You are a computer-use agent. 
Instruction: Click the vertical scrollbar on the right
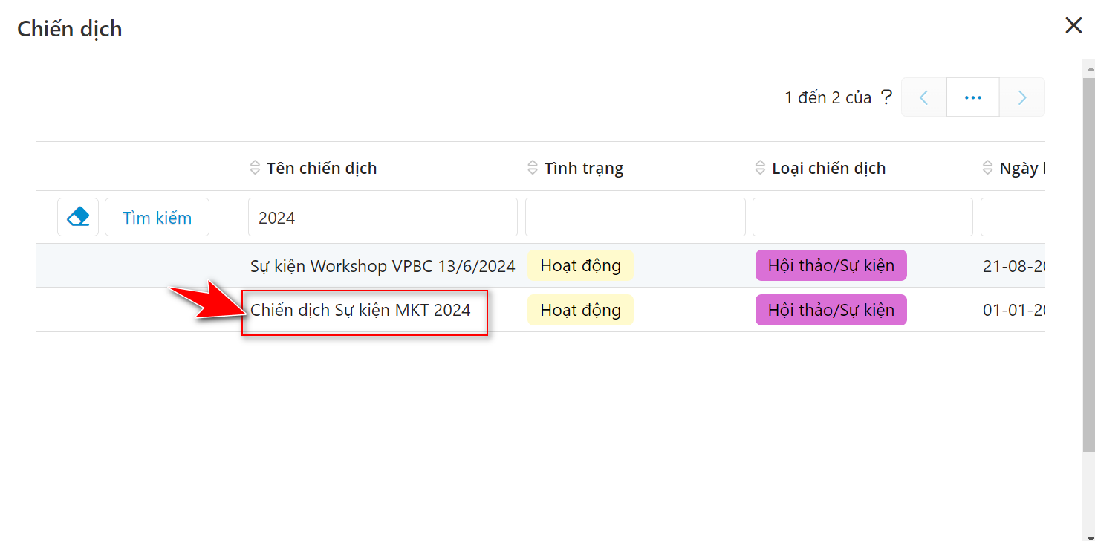coord(1088,260)
